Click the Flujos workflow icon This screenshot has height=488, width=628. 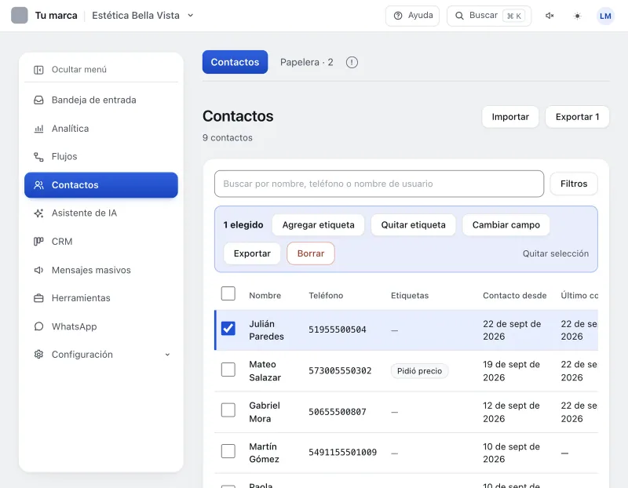[x=38, y=157]
